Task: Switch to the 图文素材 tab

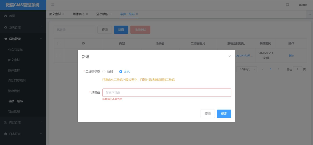Action: click(x=55, y=14)
